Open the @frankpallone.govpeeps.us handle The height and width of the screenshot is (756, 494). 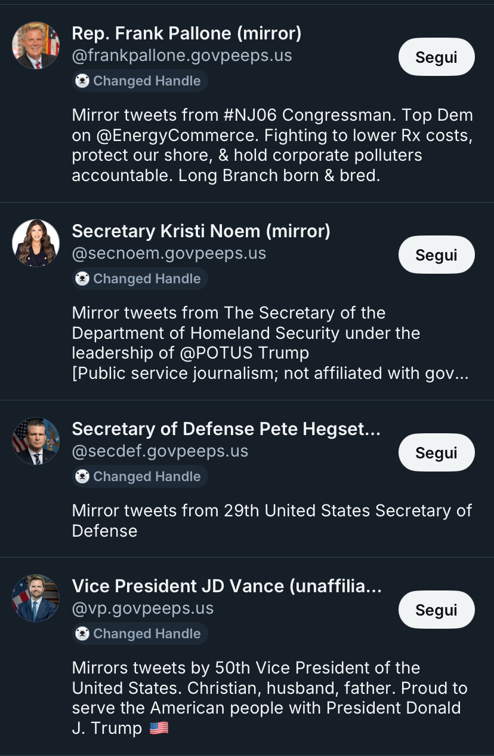coord(182,56)
